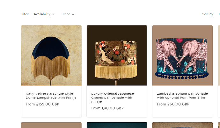Screen dimensions: 220x128
Task: View the Japanese Cranes lampshade photo
Action: pos(117,56)
